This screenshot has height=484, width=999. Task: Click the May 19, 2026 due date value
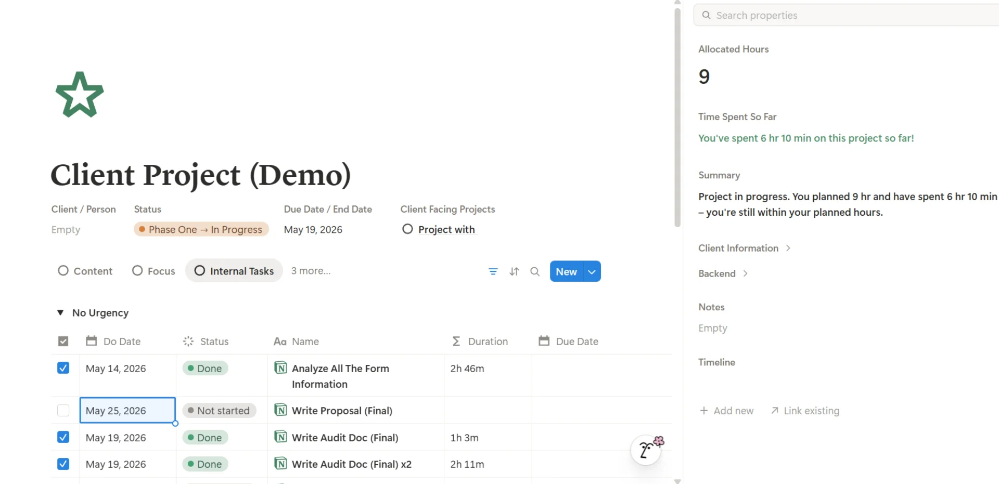coord(313,229)
